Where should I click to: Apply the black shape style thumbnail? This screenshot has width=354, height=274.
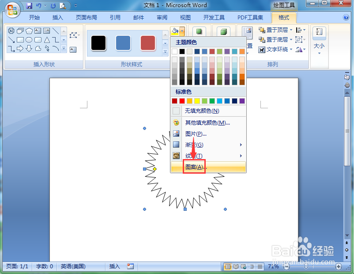pyautogui.click(x=98, y=43)
